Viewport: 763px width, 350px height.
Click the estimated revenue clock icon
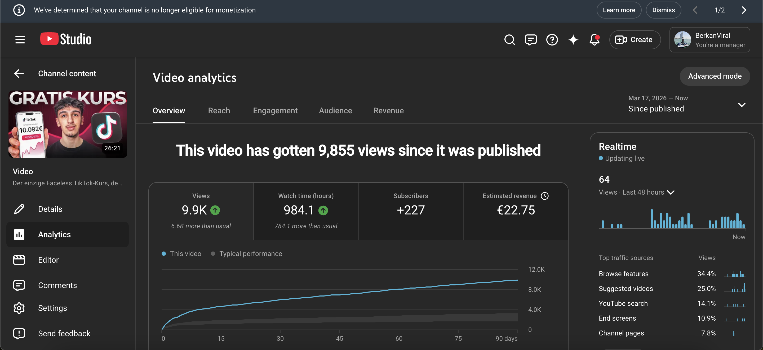pos(545,196)
